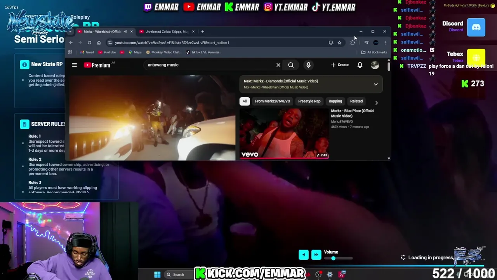Open the Merkz - Blue Plate title link
The width and height of the screenshot is (497, 280).
click(x=353, y=113)
